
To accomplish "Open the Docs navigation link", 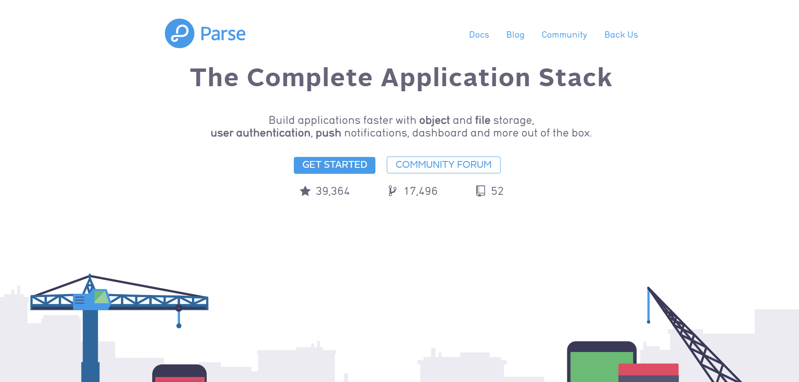I will pyautogui.click(x=479, y=35).
